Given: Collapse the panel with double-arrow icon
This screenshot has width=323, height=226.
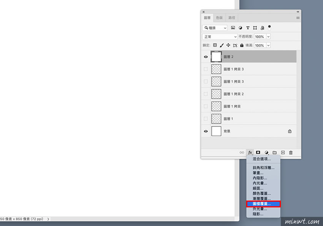Looking at the screenshot, I should coord(298,12).
